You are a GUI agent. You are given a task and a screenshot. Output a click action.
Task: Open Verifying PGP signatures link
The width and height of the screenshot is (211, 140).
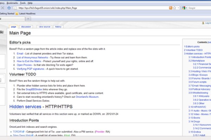click(x=30, y=69)
